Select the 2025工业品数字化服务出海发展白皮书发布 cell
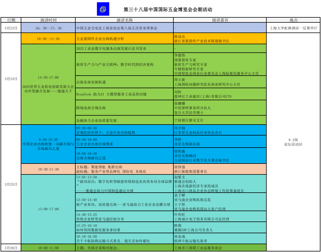Image resolution: width=321 pixels, height=252 pixels. (x=124, y=48)
